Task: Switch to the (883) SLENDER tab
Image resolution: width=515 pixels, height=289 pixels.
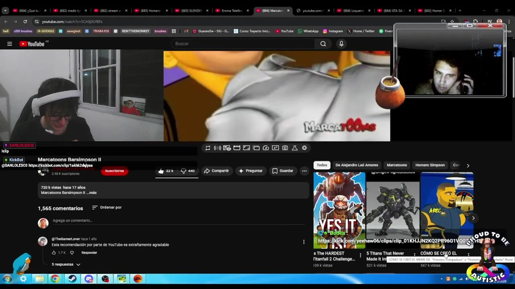Action: [x=192, y=11]
